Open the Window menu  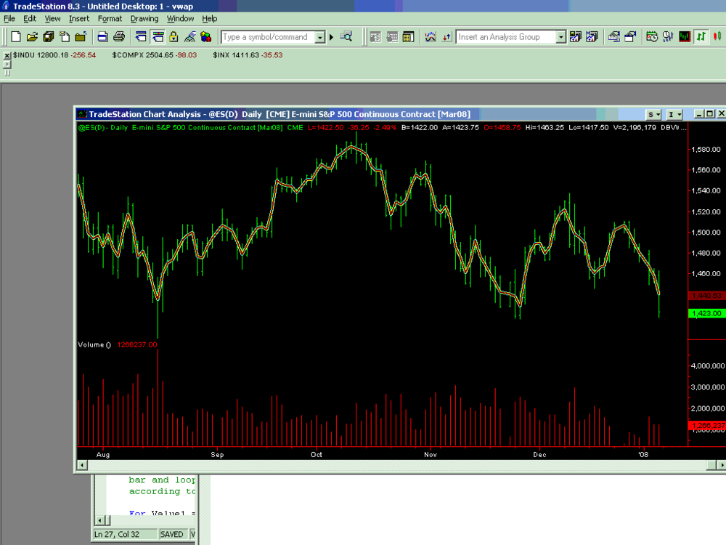point(180,19)
